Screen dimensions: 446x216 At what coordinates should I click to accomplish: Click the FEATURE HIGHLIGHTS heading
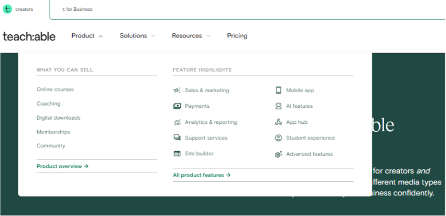[202, 70]
